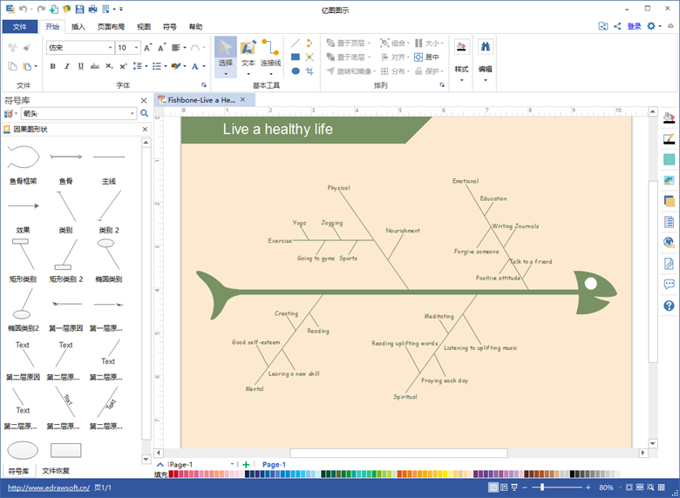Click the 登录 login link
680x498 pixels.
634,27
